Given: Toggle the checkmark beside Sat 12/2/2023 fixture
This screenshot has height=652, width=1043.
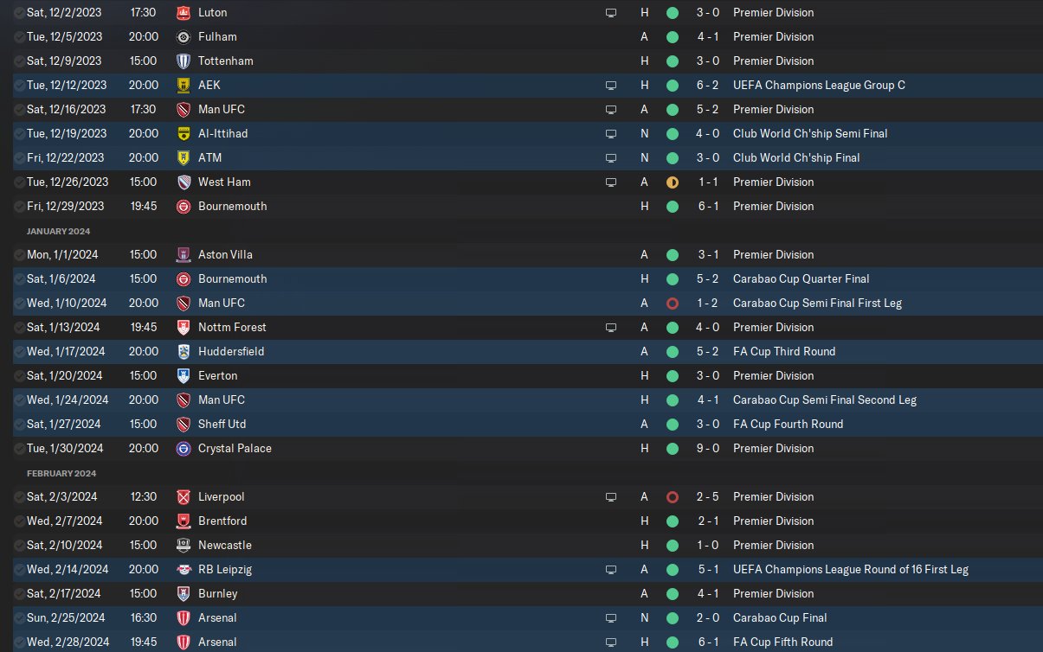Looking at the screenshot, I should tap(19, 13).
